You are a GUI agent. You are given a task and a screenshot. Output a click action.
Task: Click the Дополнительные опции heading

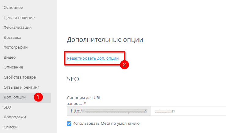(x=105, y=40)
